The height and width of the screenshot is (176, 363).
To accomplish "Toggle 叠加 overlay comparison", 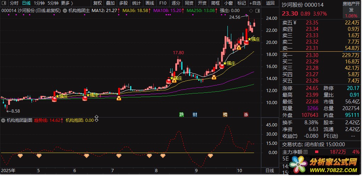I will point(110,3).
